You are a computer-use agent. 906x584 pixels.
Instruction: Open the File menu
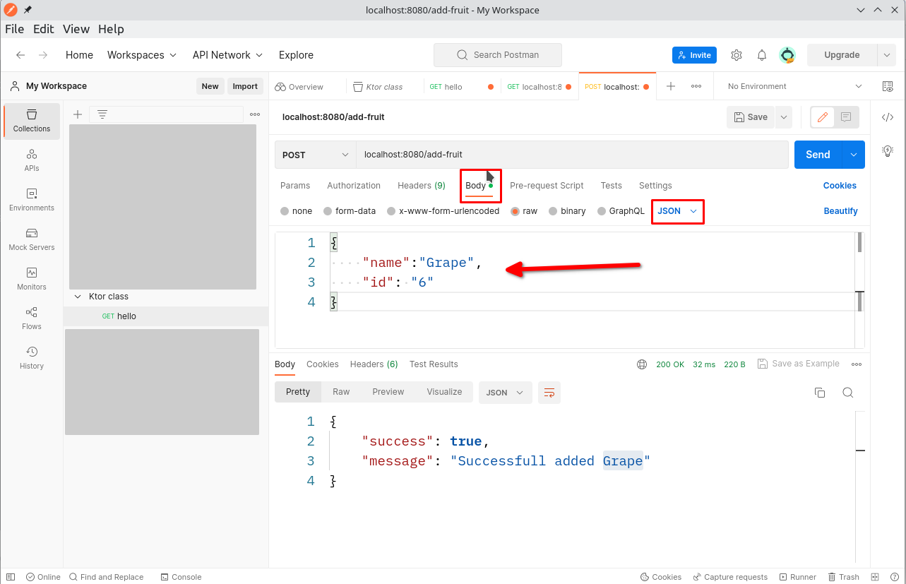(14, 29)
